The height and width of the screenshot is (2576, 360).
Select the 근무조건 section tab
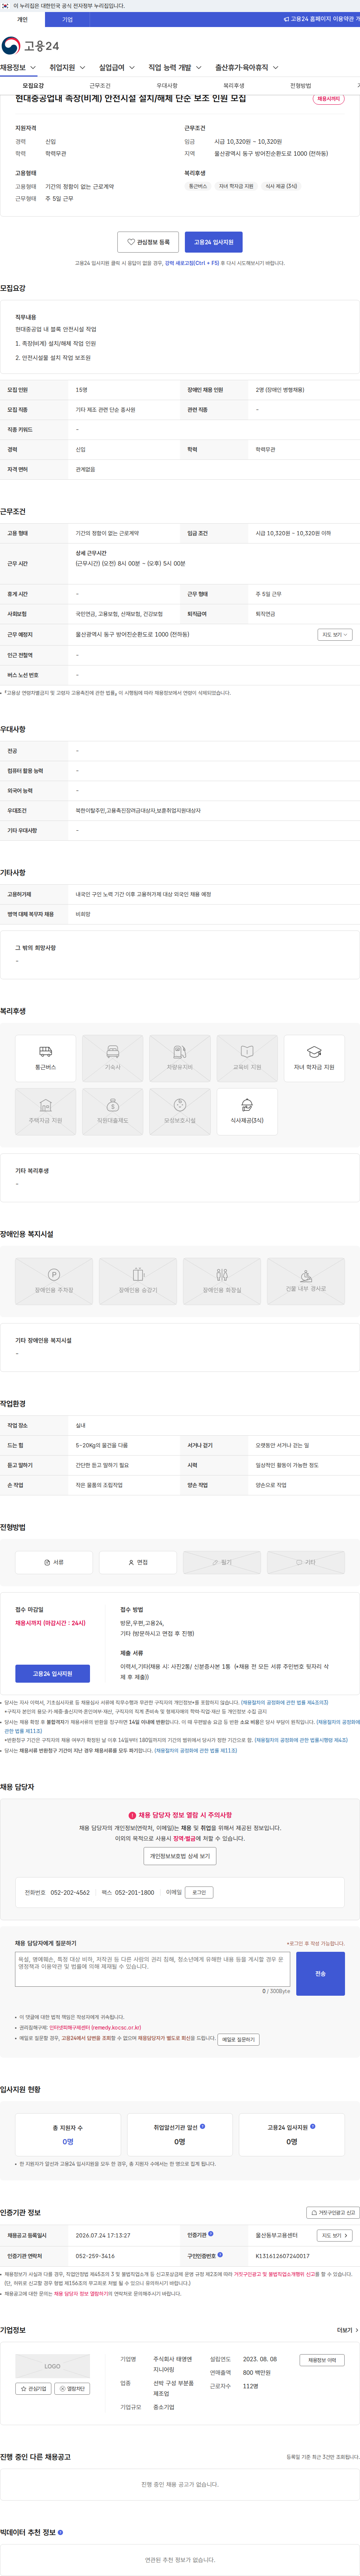(100, 86)
